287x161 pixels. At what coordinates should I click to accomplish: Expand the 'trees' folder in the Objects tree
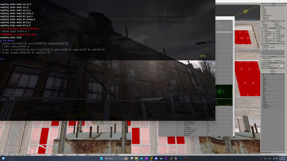[261, 100]
